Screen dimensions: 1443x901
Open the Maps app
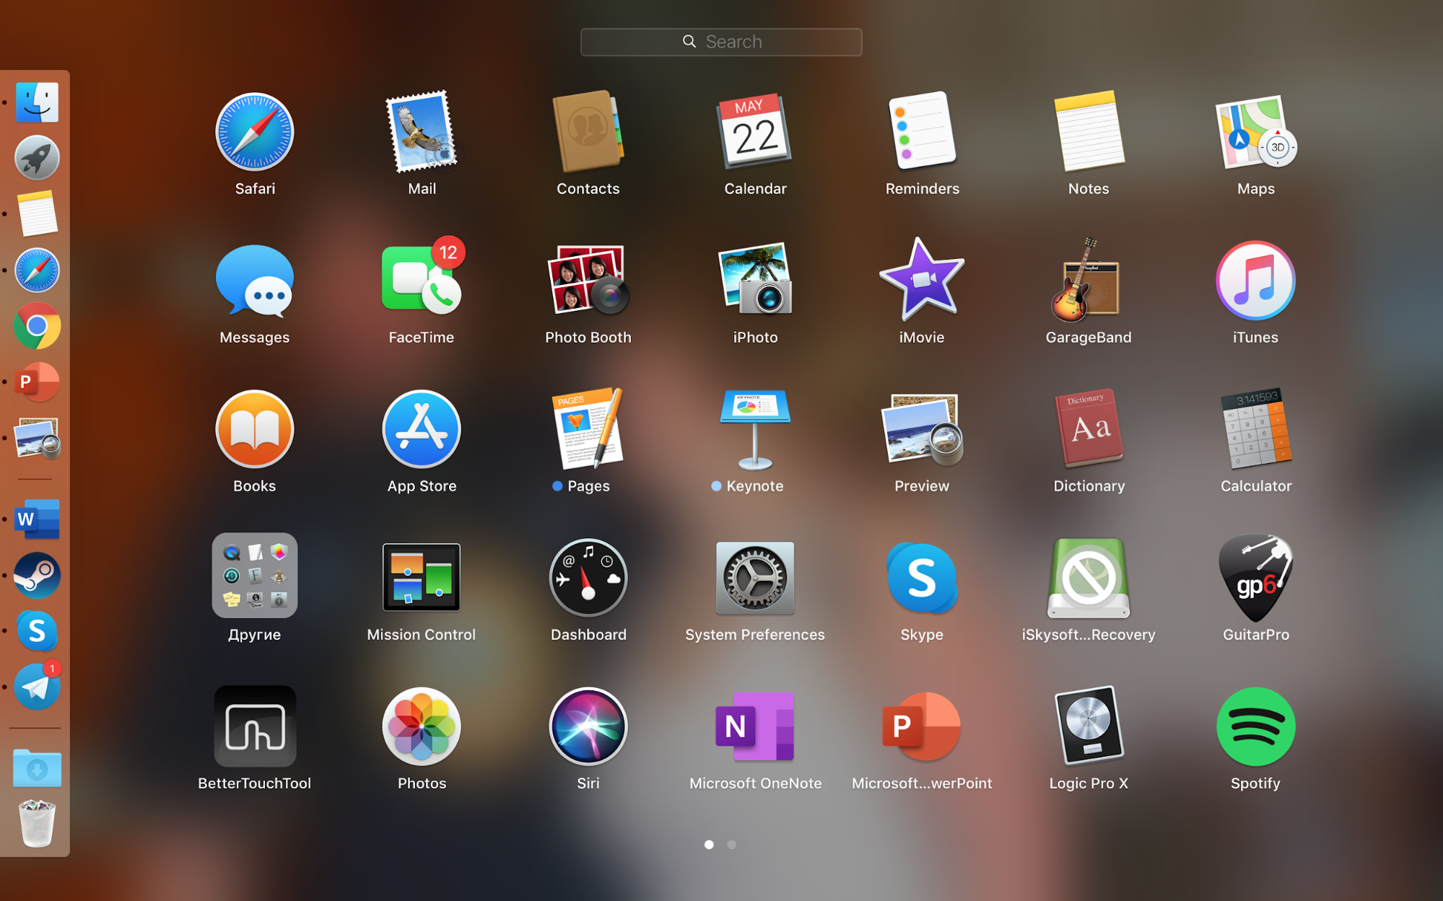tap(1255, 132)
